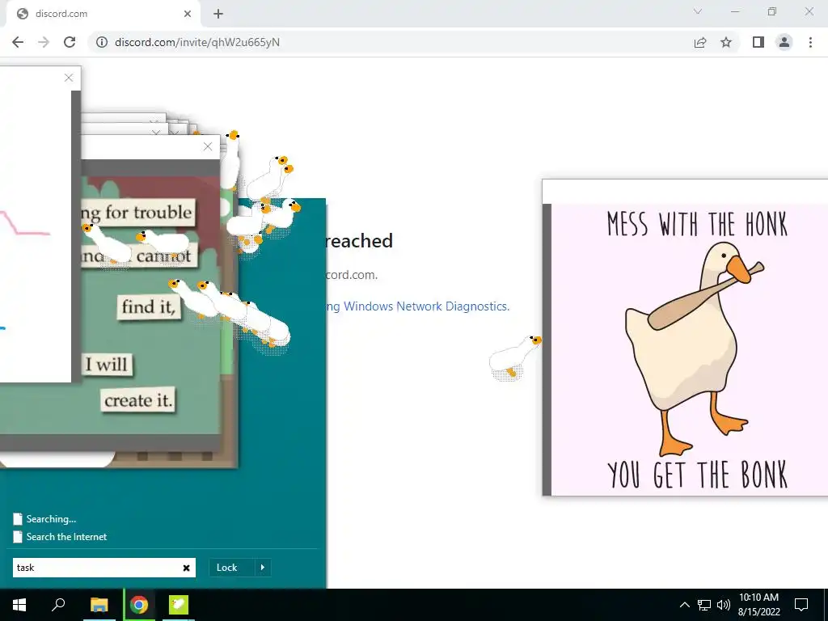The image size is (828, 621).
Task: Open tab search chevron in title bar
Action: pos(698,11)
